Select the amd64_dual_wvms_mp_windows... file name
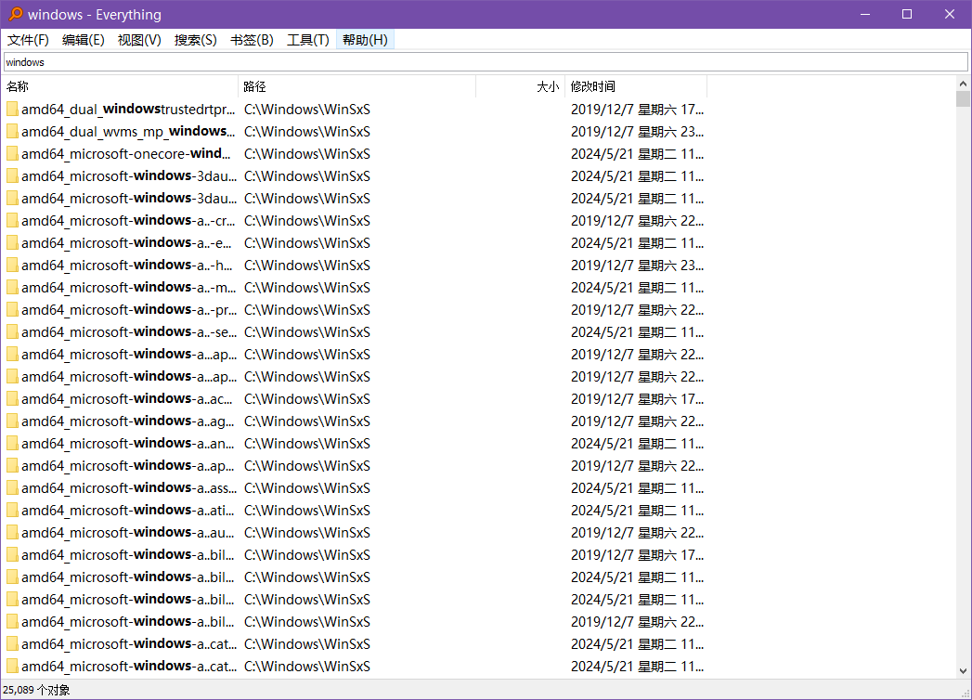The height and width of the screenshot is (700, 972). (128, 132)
